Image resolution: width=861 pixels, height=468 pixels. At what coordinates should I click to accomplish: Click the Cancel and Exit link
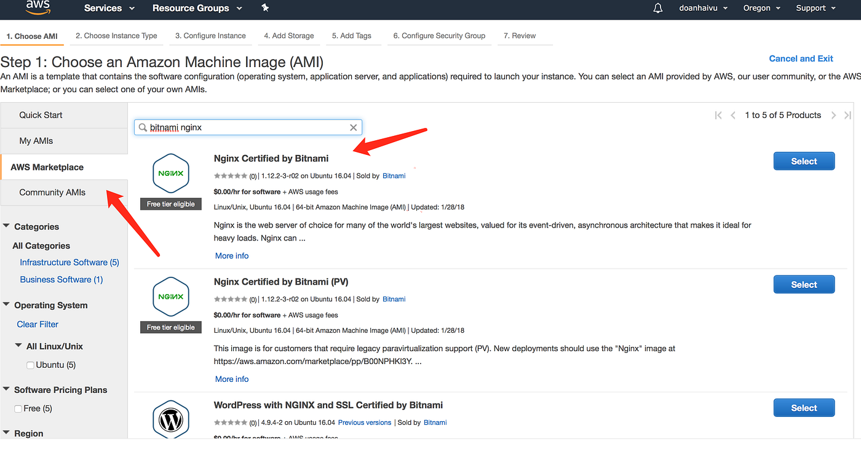tap(801, 58)
